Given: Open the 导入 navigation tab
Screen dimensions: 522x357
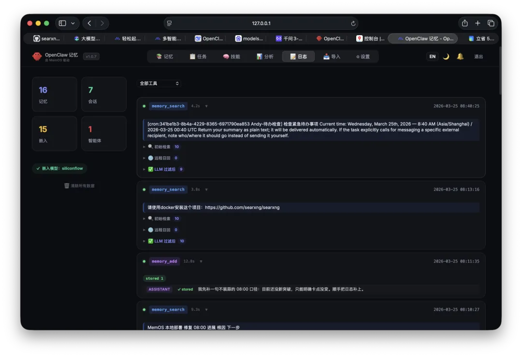Looking at the screenshot, I should click(x=332, y=56).
